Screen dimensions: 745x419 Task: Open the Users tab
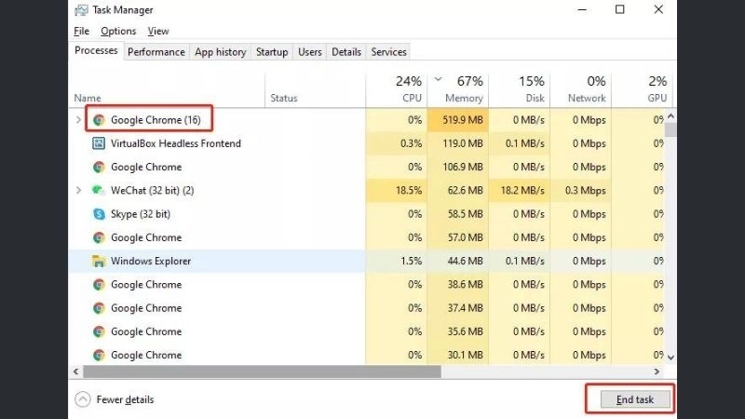tap(310, 52)
